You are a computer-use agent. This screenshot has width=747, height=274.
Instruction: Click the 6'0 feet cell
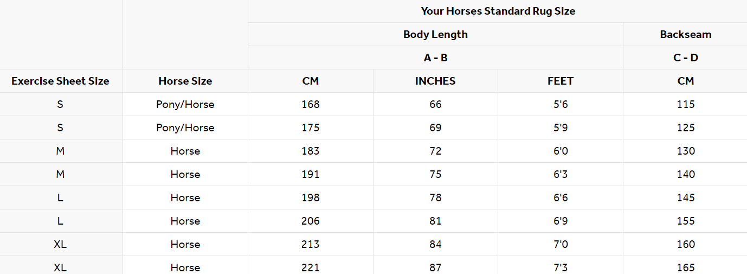tap(561, 151)
